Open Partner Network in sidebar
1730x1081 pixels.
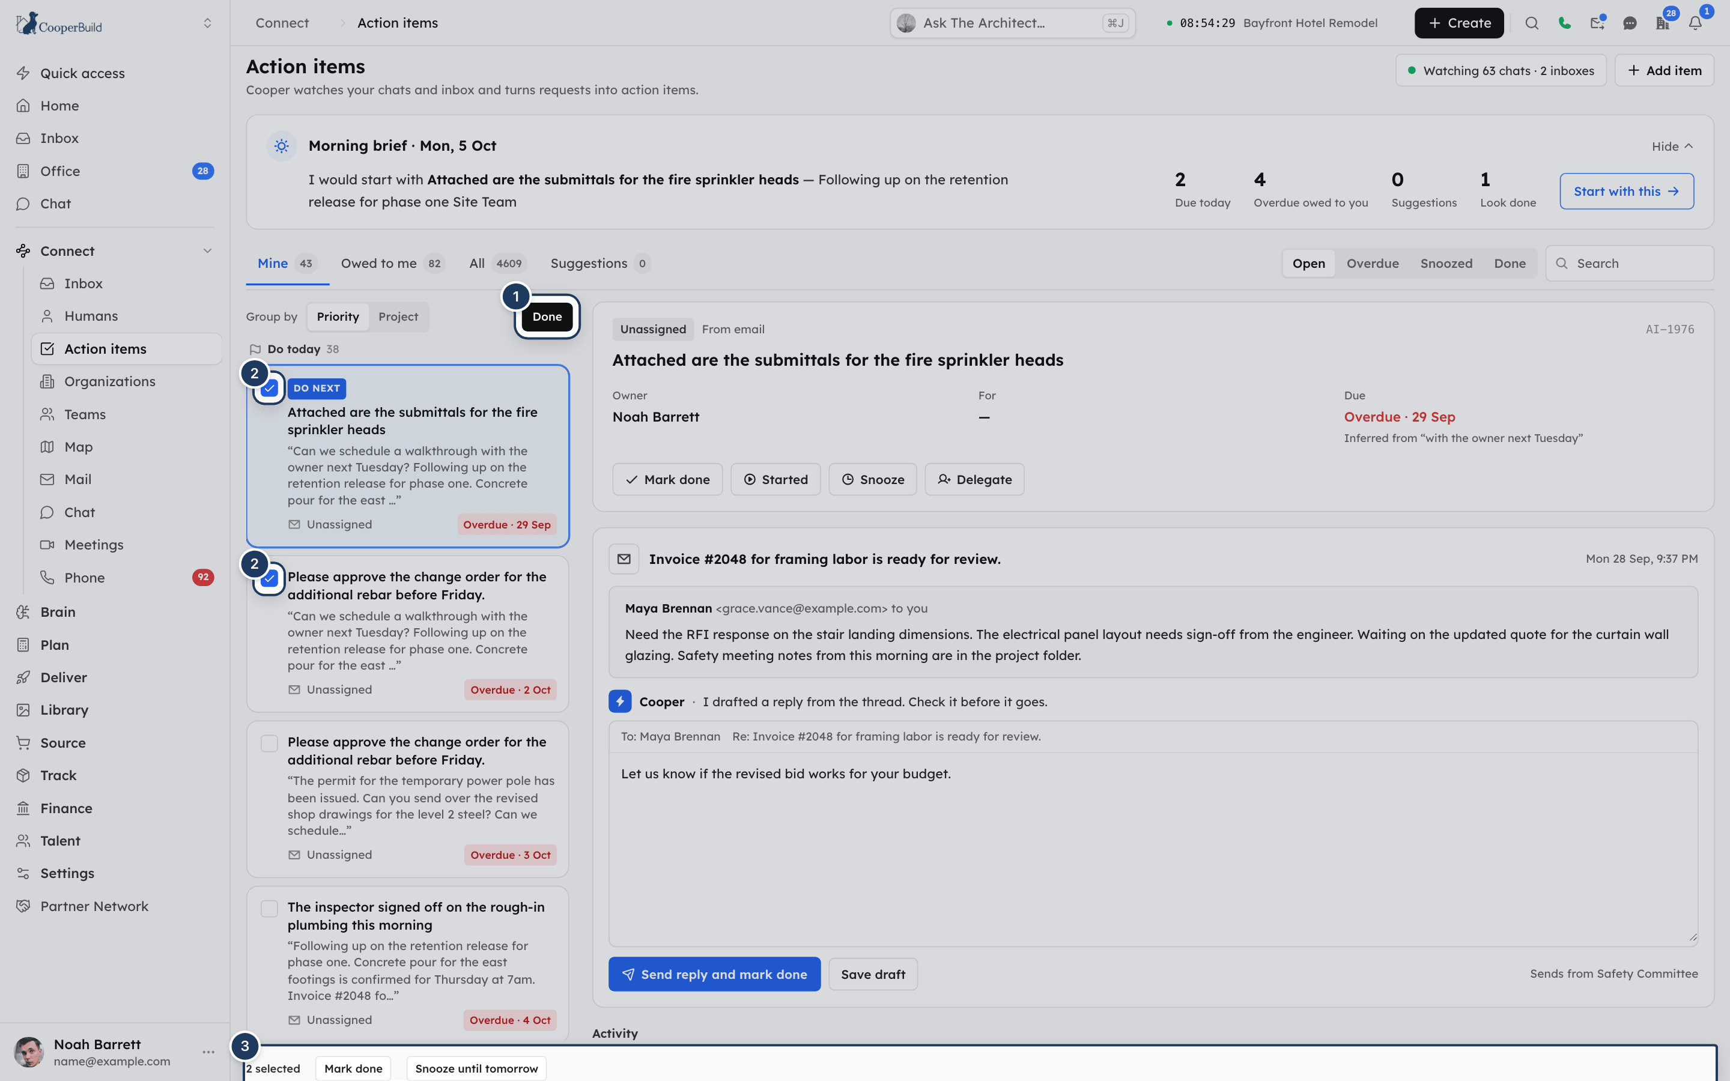[94, 906]
